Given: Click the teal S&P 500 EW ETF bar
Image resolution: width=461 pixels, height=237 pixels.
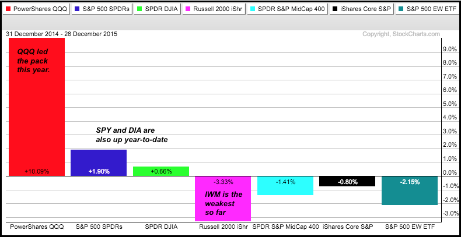Looking at the screenshot, I should tap(410, 190).
